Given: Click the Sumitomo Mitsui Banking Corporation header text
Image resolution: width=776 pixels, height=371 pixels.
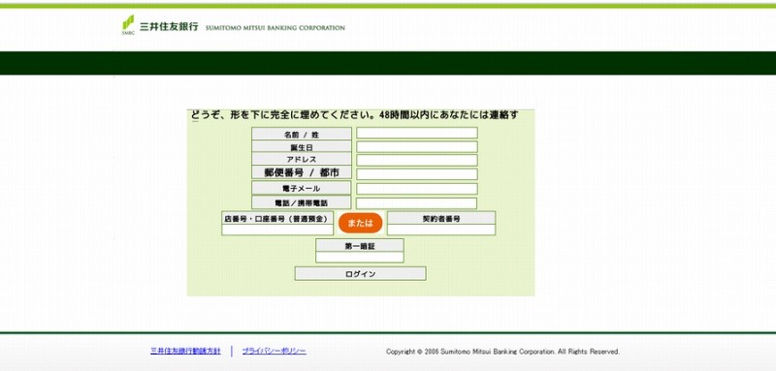Looking at the screenshot, I should pos(275,28).
